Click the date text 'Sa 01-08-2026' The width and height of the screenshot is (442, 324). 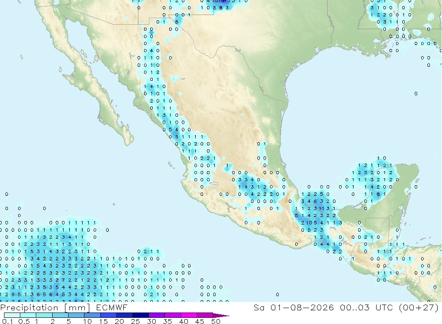[294, 307]
